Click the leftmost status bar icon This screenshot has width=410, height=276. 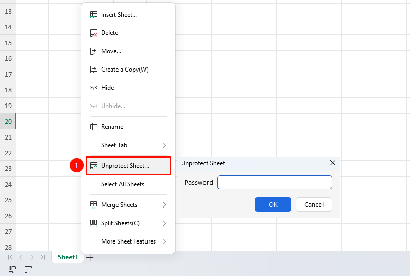12,270
